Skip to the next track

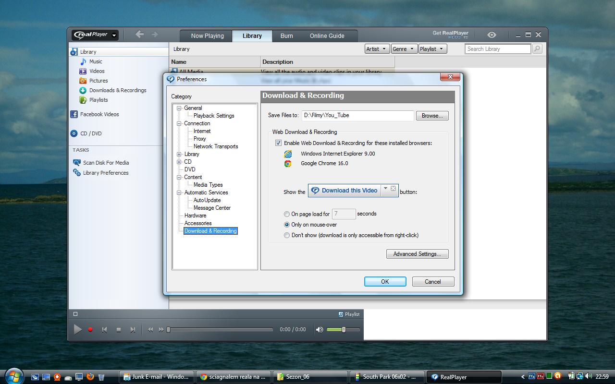133,330
